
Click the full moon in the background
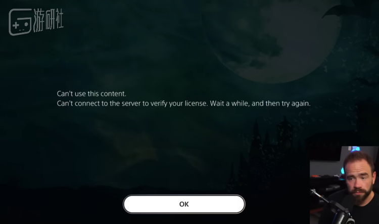pos(271,41)
